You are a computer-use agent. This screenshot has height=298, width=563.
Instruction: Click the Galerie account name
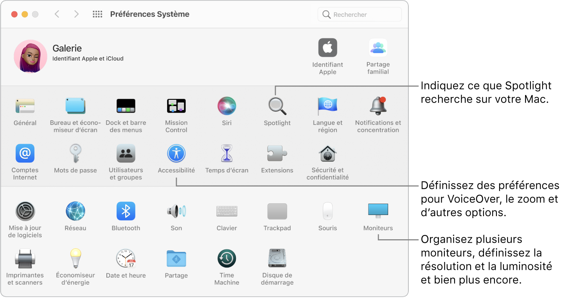pos(67,49)
